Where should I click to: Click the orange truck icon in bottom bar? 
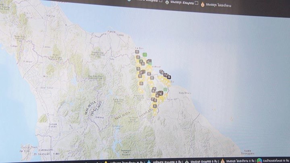pyautogui.click(x=222, y=161)
